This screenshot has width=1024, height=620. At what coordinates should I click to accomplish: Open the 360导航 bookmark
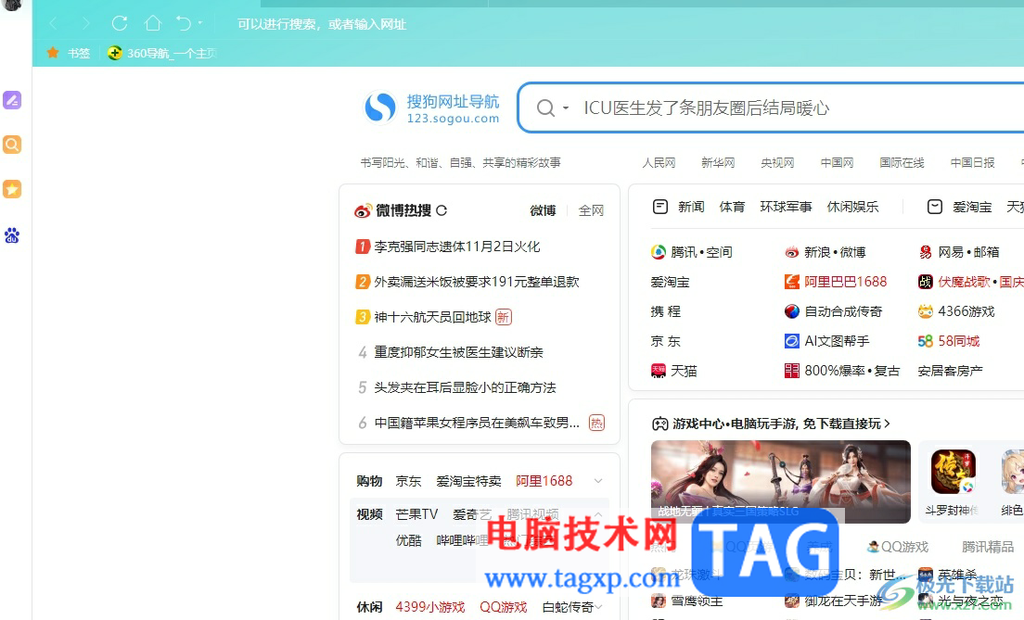(162, 53)
